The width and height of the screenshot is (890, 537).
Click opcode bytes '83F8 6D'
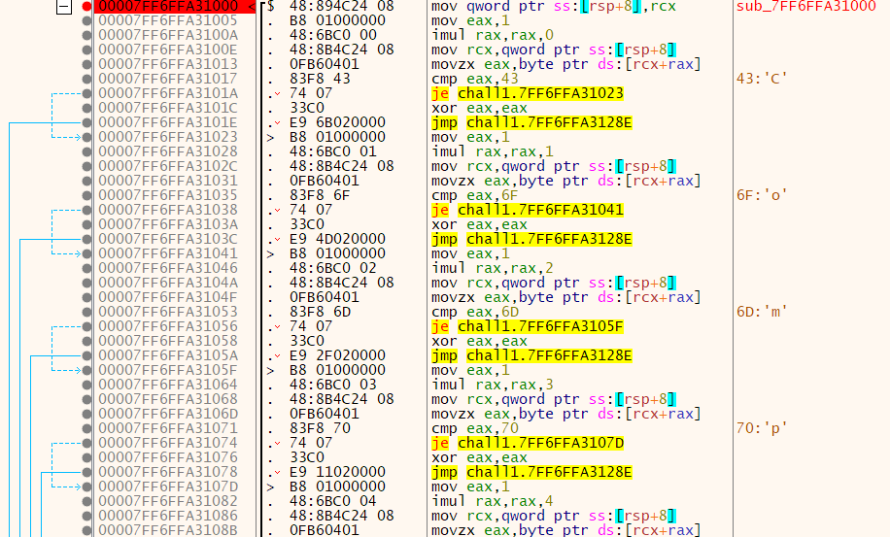click(x=320, y=312)
